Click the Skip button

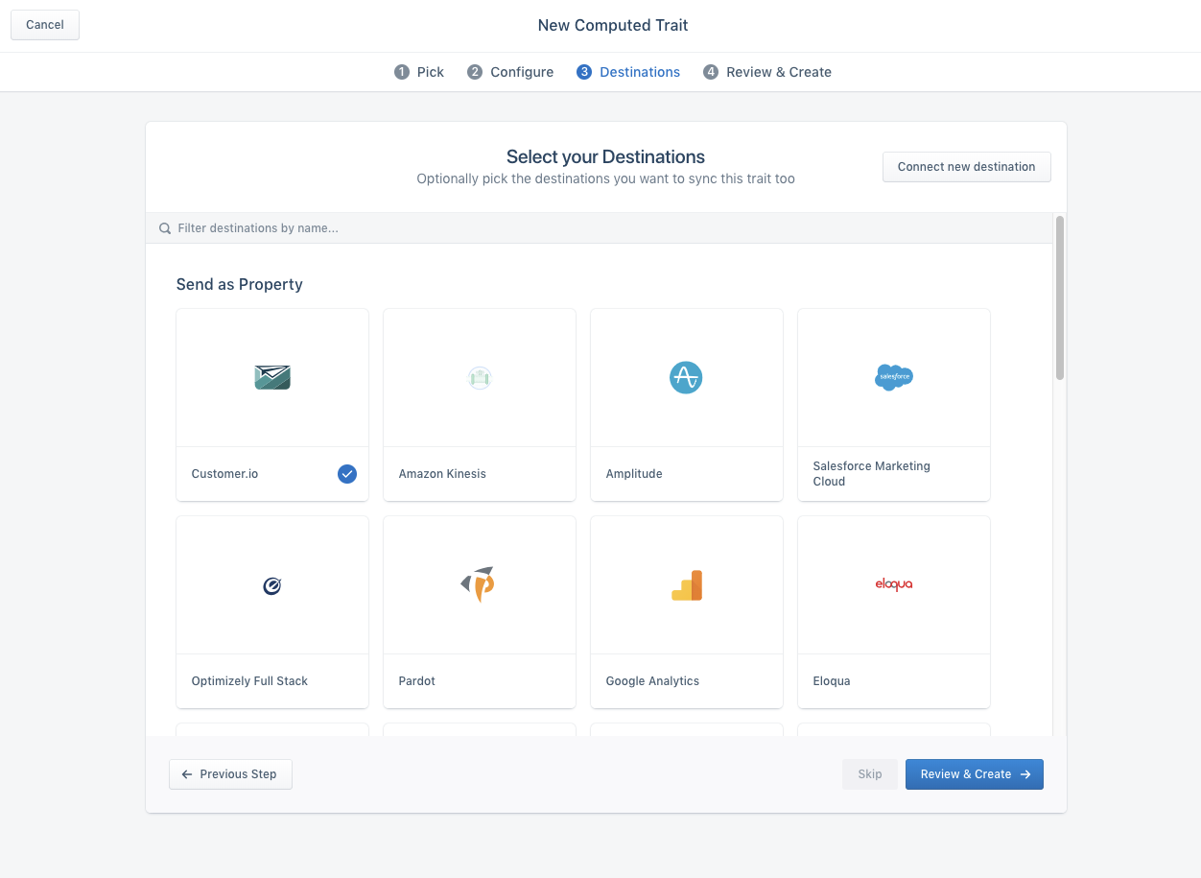pos(869,773)
